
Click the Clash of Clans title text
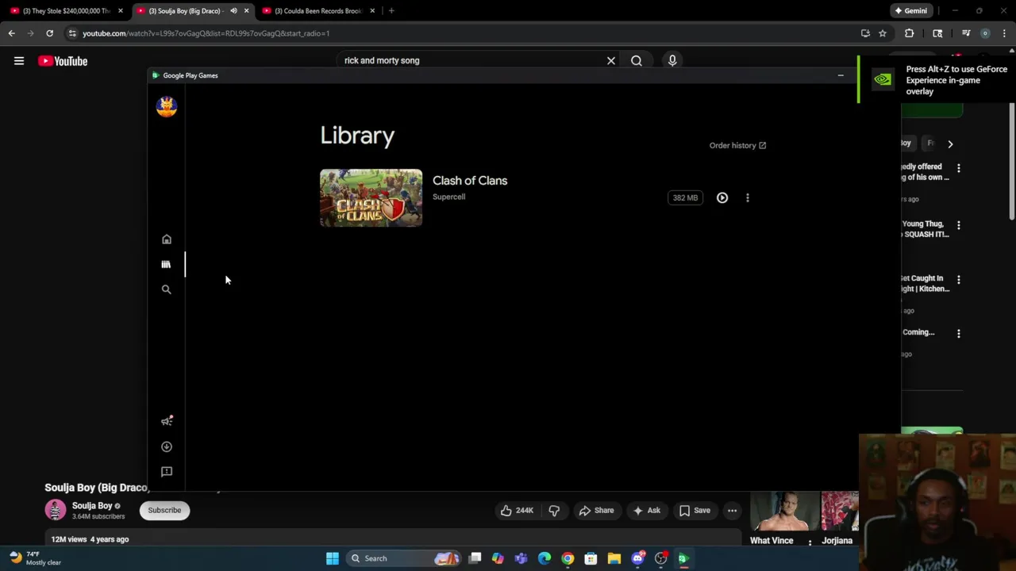(470, 181)
